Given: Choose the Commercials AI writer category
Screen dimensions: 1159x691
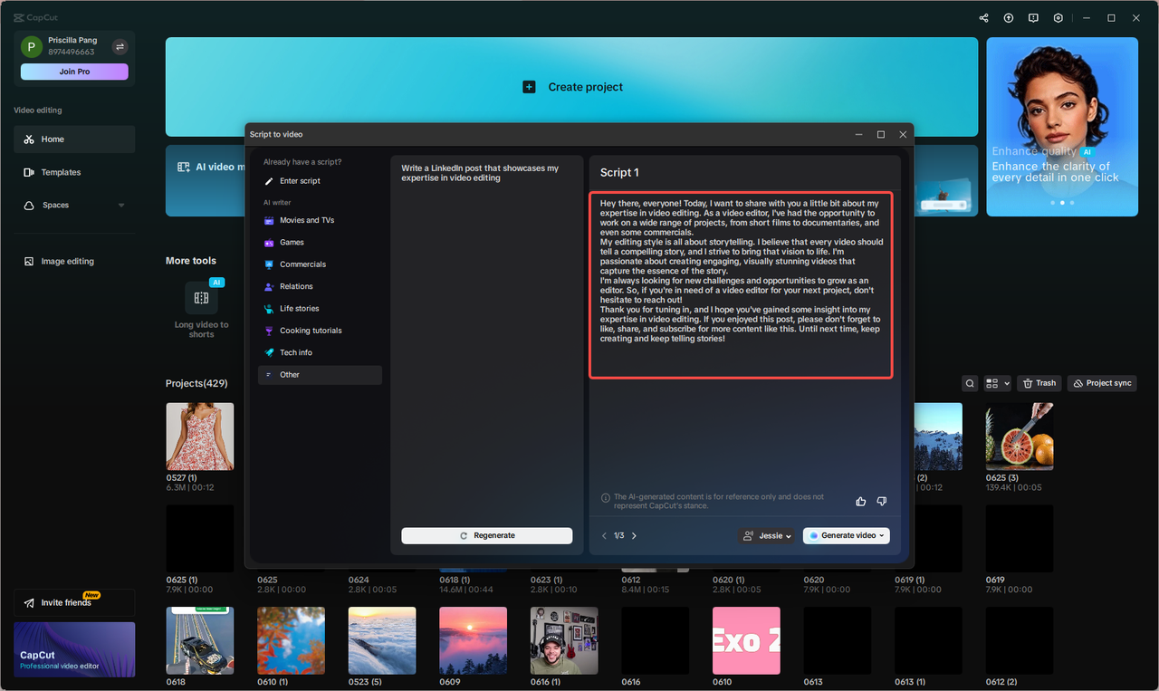Looking at the screenshot, I should pos(302,264).
